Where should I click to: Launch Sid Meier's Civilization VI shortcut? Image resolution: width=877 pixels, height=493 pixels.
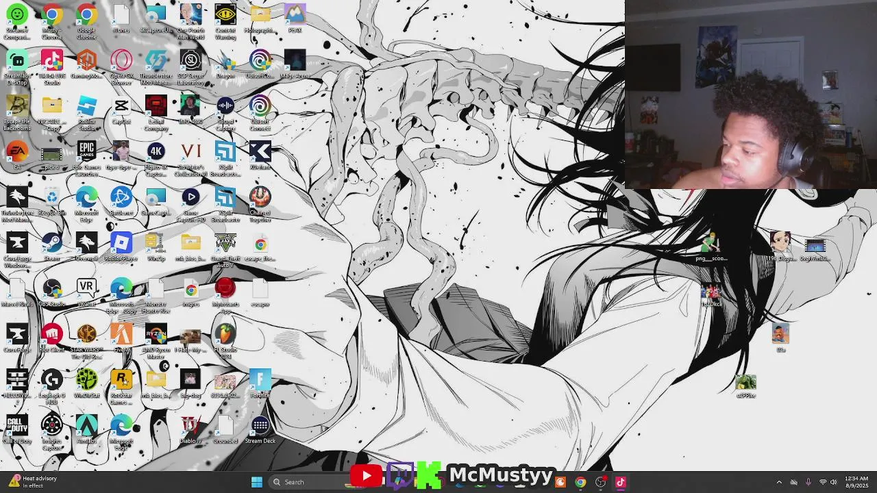pos(190,159)
